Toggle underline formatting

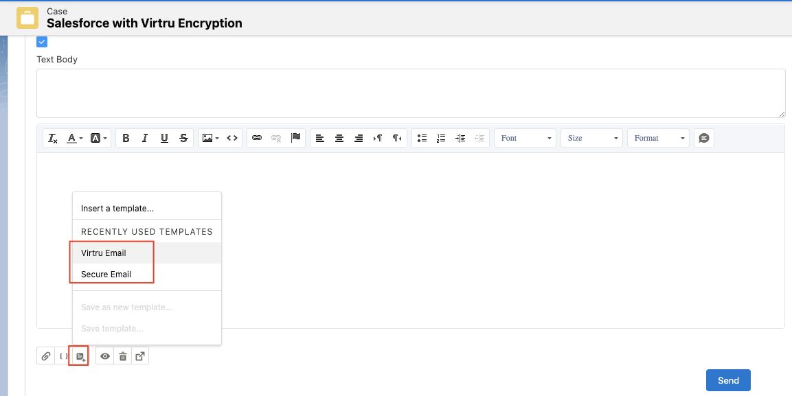(x=164, y=138)
